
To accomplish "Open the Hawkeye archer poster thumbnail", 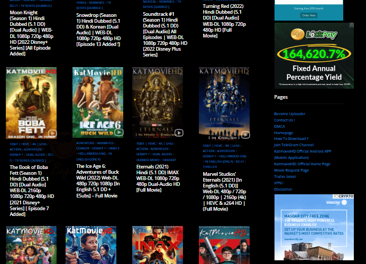I will pyautogui.click(x=91, y=245).
